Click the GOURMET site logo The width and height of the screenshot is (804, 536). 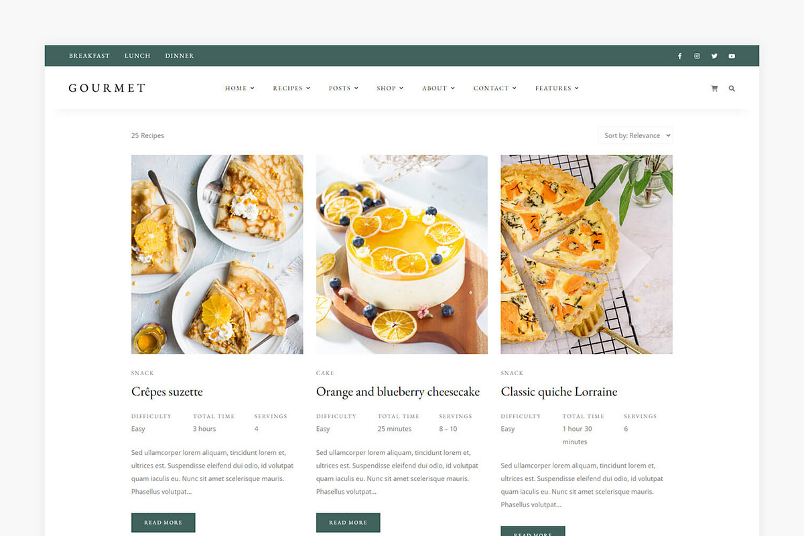[x=107, y=88]
